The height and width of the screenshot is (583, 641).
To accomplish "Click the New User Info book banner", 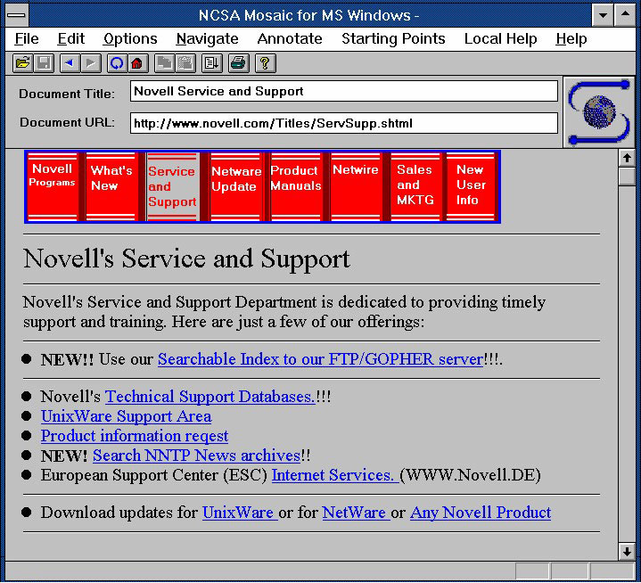I will tap(471, 186).
